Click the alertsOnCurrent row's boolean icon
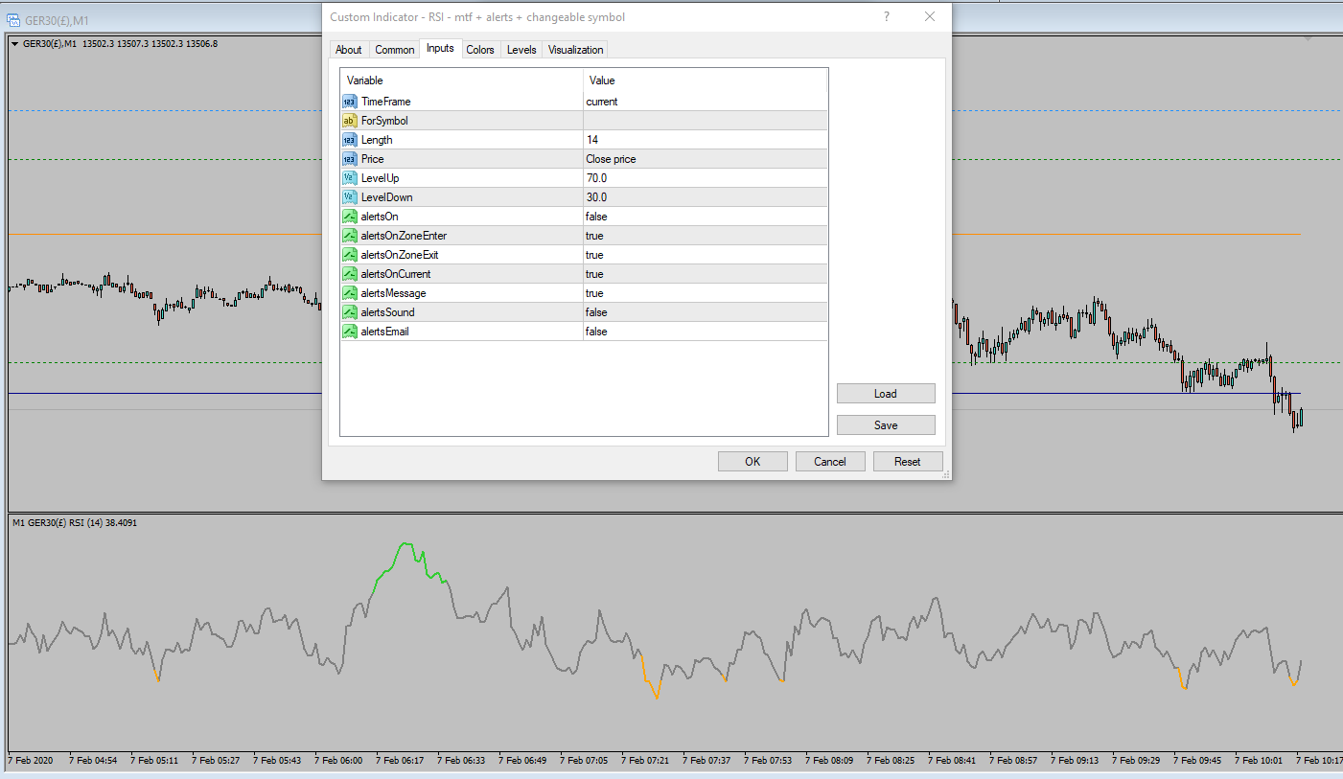 point(350,274)
